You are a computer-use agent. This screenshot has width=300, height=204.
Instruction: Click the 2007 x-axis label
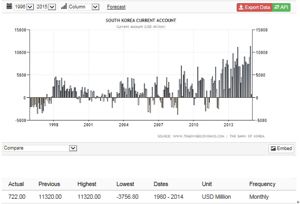coord(158,125)
